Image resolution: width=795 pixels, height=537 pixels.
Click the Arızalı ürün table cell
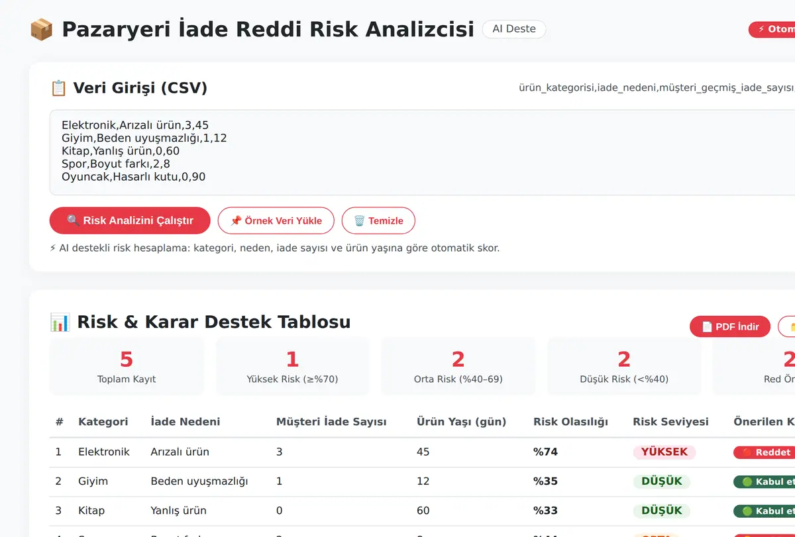pos(180,452)
